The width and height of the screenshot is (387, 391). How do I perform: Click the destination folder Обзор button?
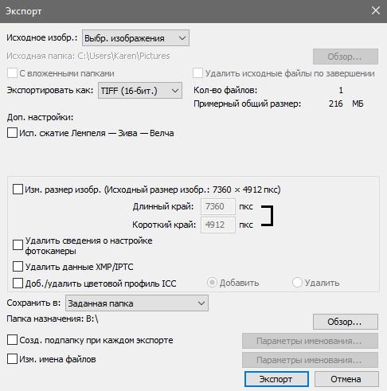tap(346, 322)
